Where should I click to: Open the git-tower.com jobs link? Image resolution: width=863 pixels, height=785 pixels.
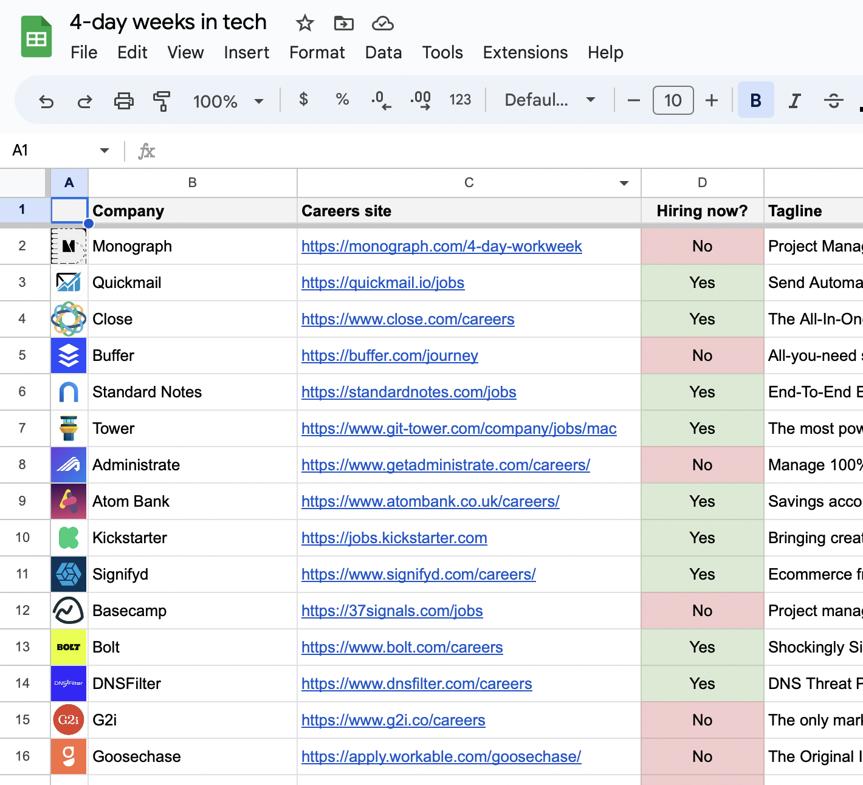(x=459, y=428)
